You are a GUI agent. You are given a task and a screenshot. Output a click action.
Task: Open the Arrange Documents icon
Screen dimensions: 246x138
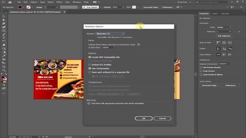click(x=96, y=2)
